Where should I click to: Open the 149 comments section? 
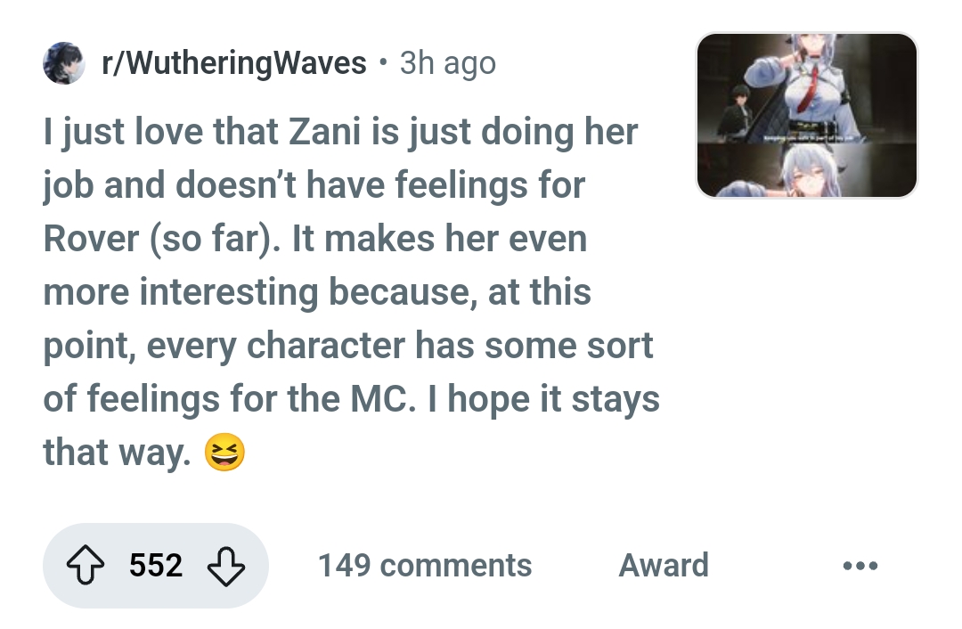pos(425,565)
